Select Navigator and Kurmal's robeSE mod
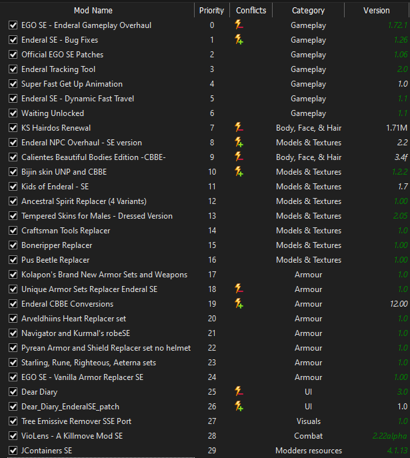The image size is (410, 458). click(x=75, y=333)
